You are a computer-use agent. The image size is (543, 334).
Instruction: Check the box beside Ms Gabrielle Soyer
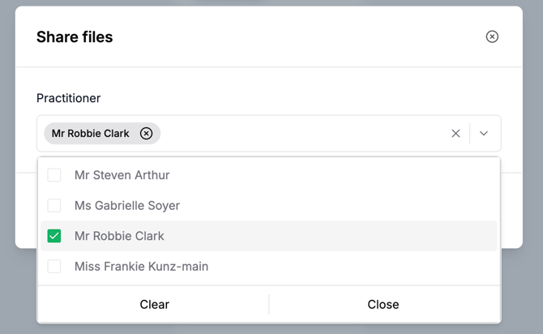coord(54,205)
